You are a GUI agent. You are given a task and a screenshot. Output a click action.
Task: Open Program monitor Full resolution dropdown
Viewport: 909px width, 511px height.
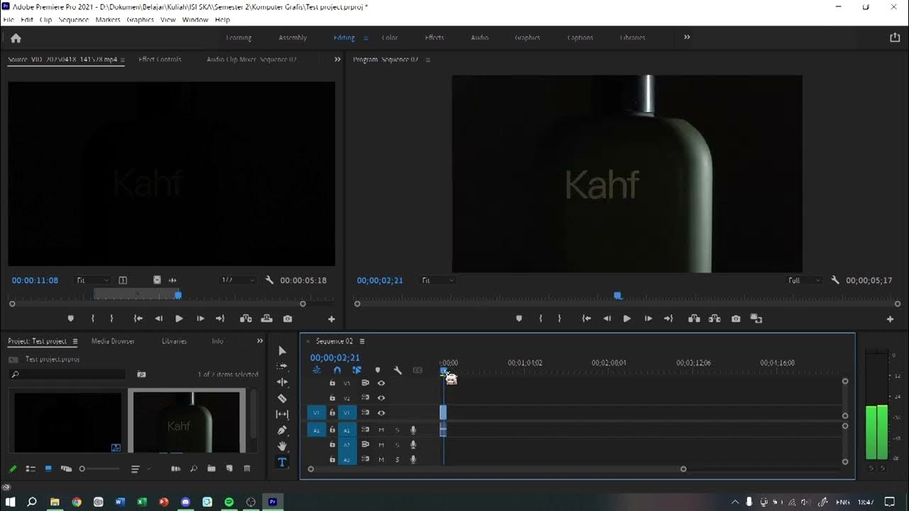(x=805, y=280)
